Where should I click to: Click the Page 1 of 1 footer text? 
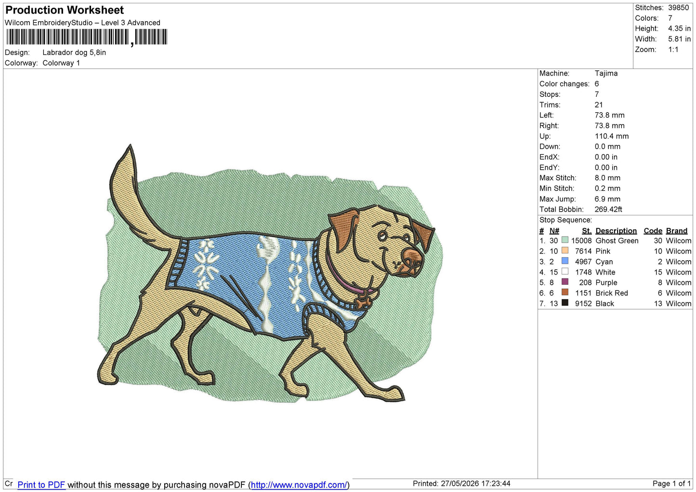point(672,483)
